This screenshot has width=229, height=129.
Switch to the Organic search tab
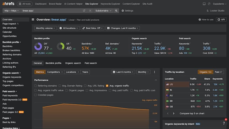coord(73,63)
